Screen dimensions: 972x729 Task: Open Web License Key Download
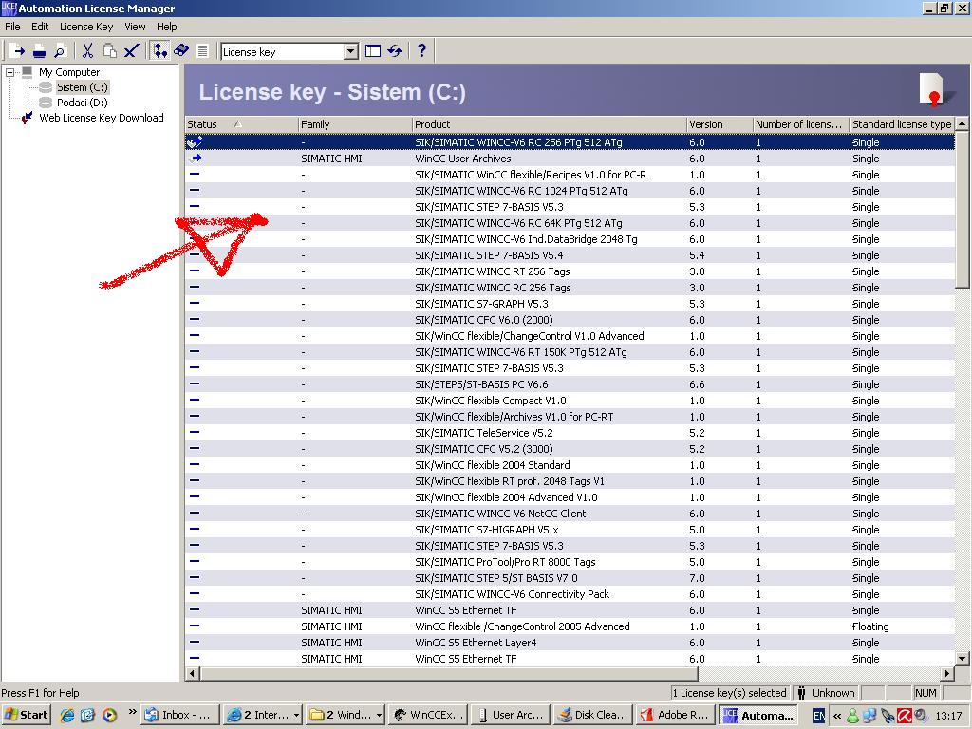[x=101, y=118]
